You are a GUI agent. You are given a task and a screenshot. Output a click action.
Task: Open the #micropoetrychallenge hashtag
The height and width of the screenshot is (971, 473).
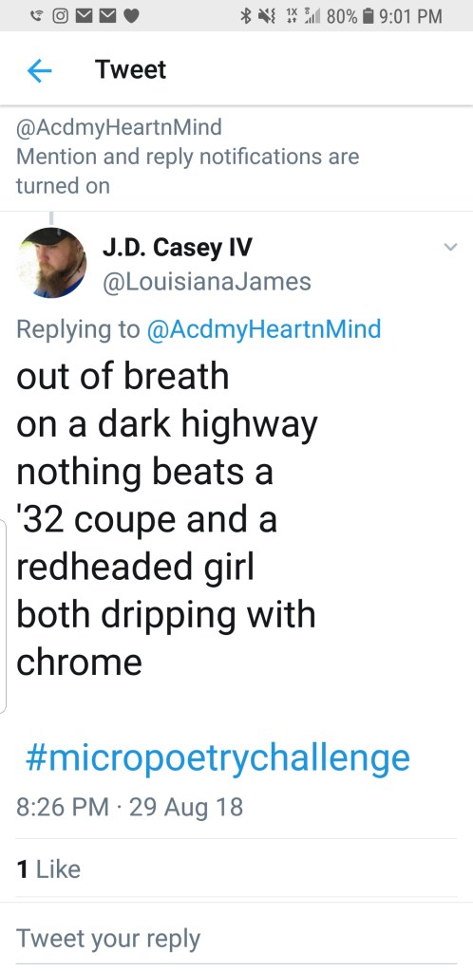coord(218,758)
